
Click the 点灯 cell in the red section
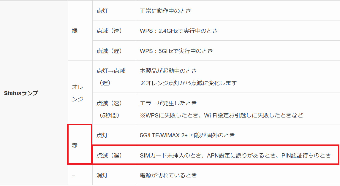(114, 135)
